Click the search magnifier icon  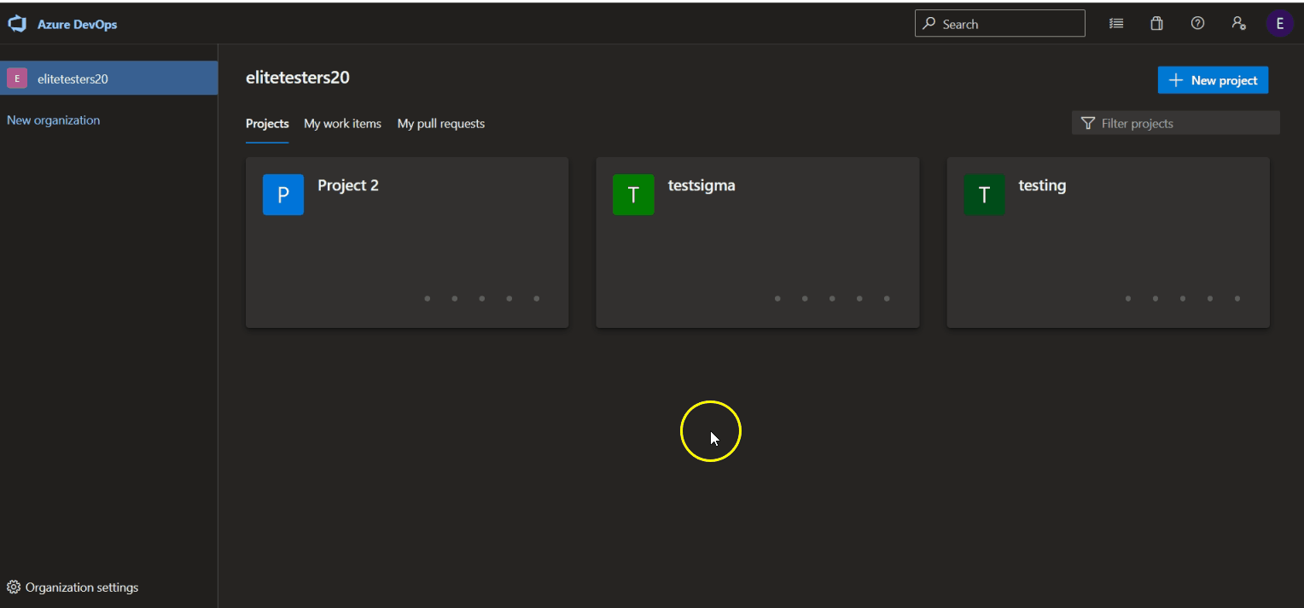(x=929, y=24)
